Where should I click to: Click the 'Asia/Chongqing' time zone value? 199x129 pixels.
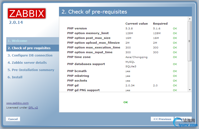(137, 57)
